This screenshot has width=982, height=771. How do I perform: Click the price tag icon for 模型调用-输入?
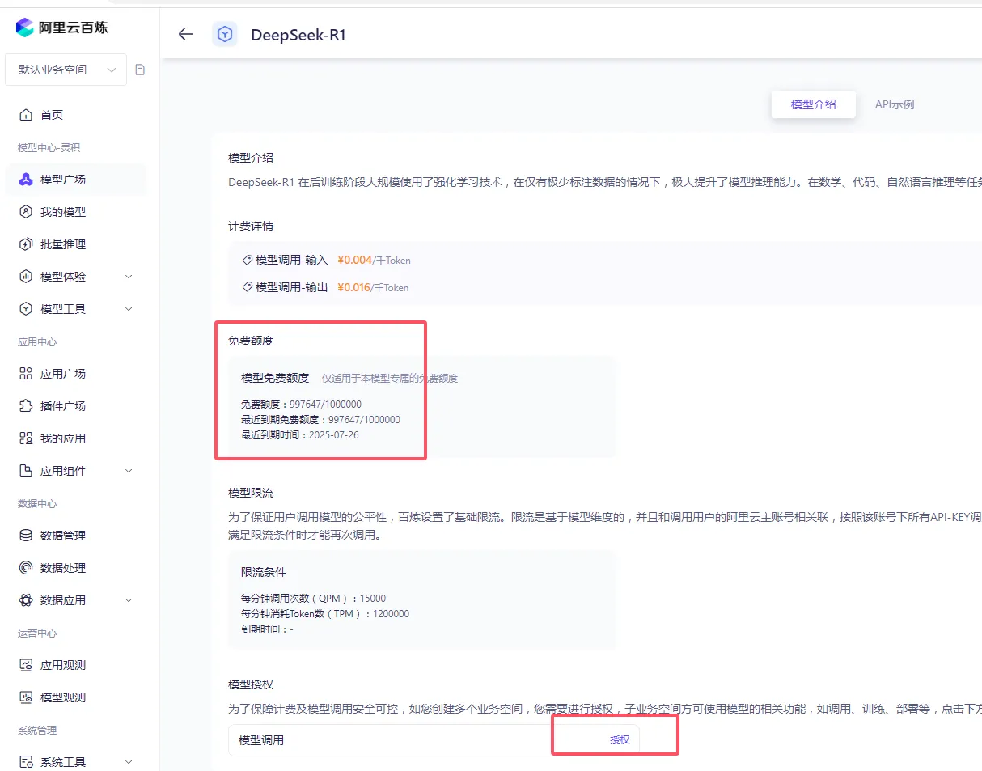[x=248, y=260]
